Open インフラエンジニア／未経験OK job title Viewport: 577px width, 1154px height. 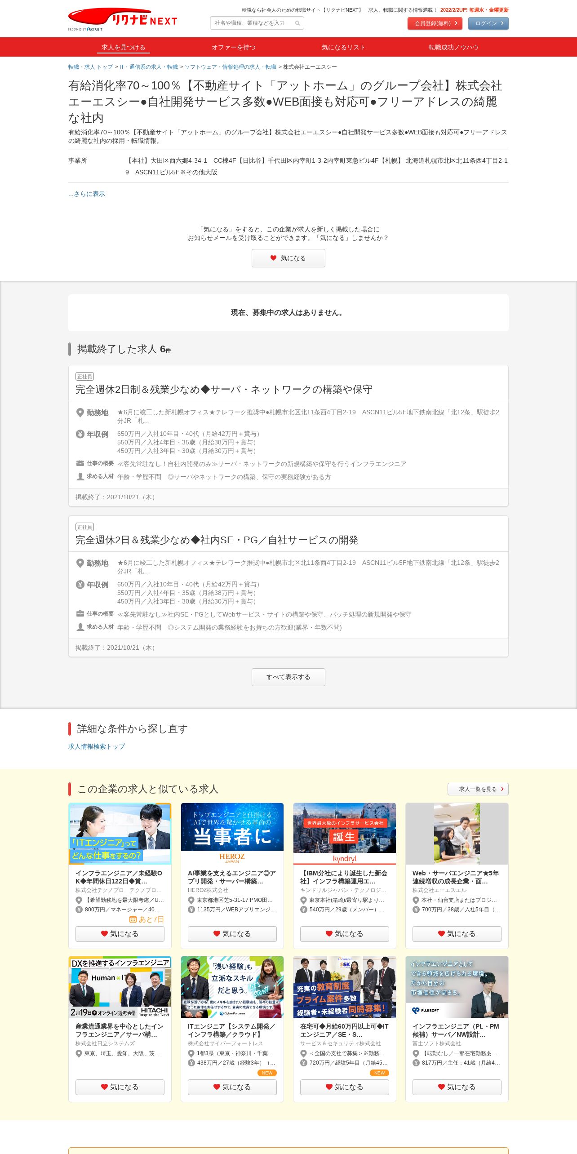119,877
